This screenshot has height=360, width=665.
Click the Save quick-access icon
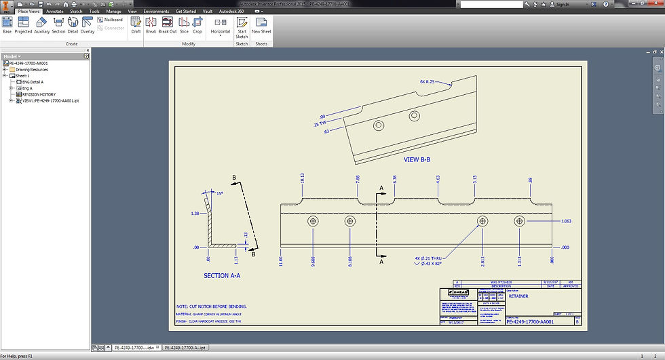tap(41, 4)
